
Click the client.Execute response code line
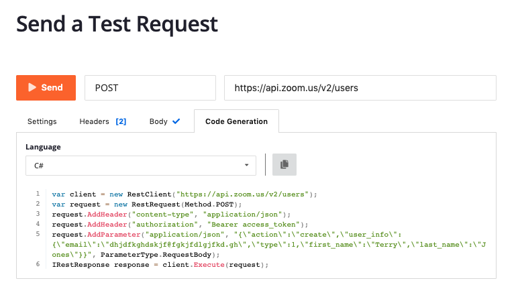160,265
